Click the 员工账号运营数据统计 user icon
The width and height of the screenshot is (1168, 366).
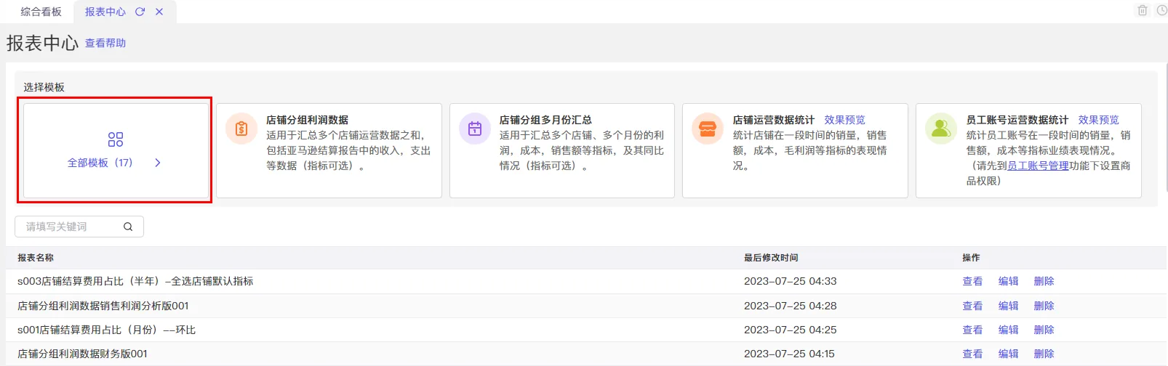click(x=941, y=129)
